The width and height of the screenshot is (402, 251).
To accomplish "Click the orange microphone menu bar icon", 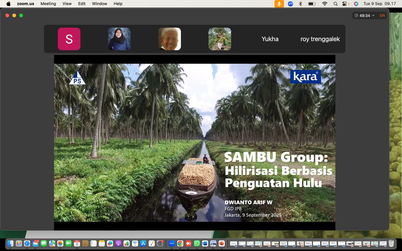I will point(279,4).
